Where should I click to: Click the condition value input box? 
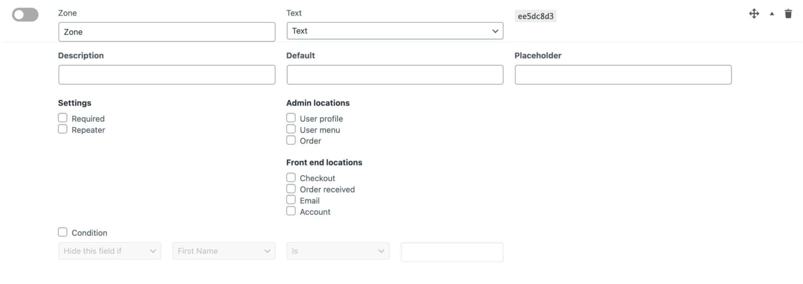[452, 252]
